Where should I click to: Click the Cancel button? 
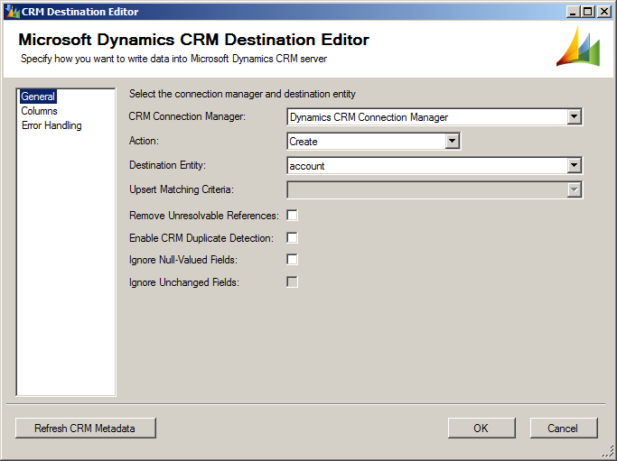[564, 428]
